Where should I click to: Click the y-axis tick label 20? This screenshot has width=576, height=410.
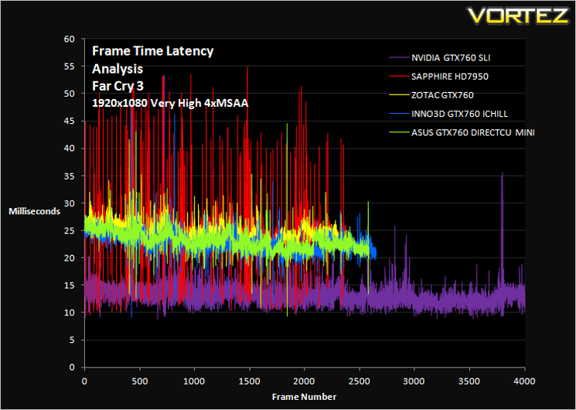(69, 258)
